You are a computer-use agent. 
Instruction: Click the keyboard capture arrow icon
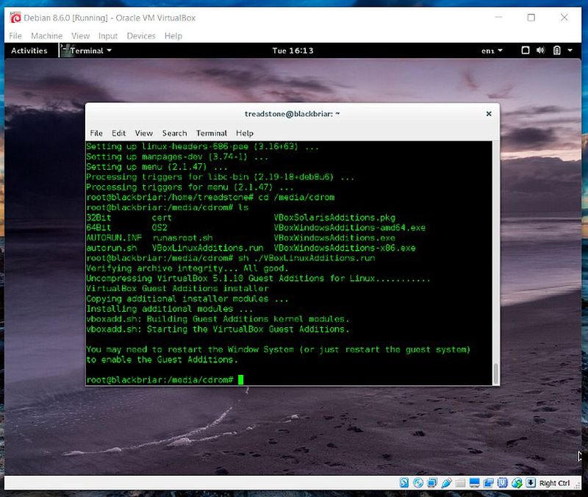click(531, 483)
